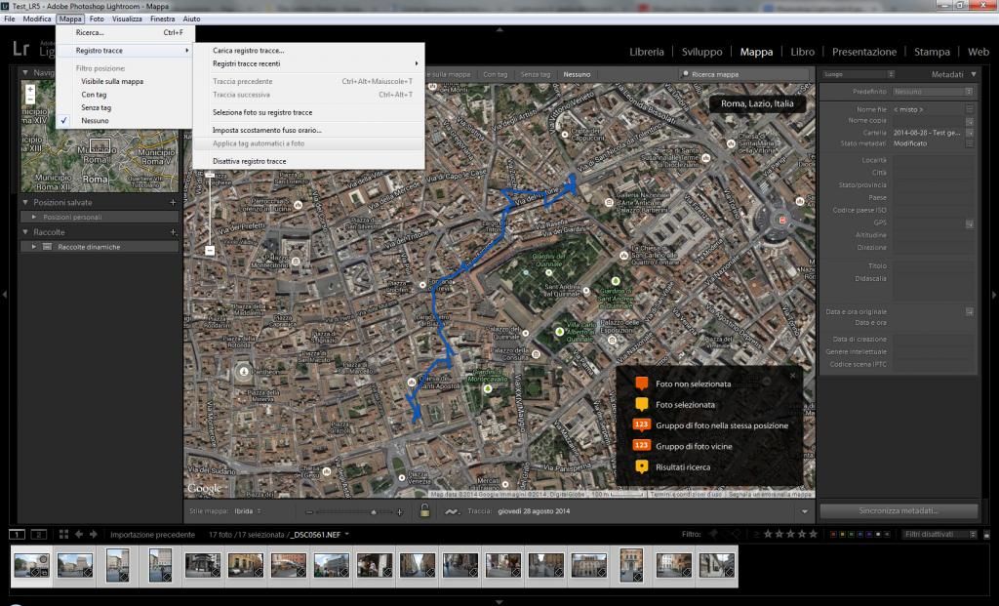Viewport: 999px width, 606px height.
Task: Choose Con tag in the Mappa menu
Action: point(94,95)
